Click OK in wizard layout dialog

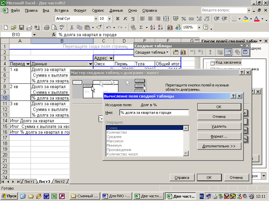(x=209, y=178)
